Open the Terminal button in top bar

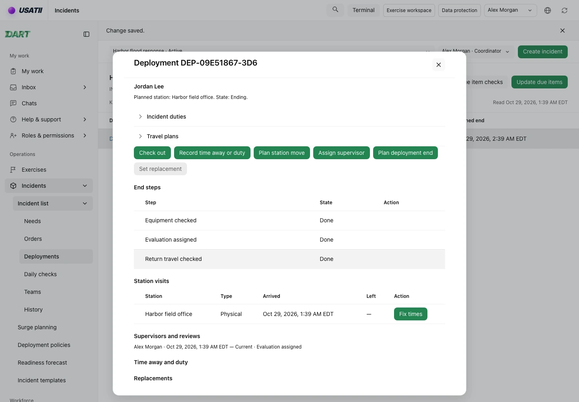click(363, 10)
